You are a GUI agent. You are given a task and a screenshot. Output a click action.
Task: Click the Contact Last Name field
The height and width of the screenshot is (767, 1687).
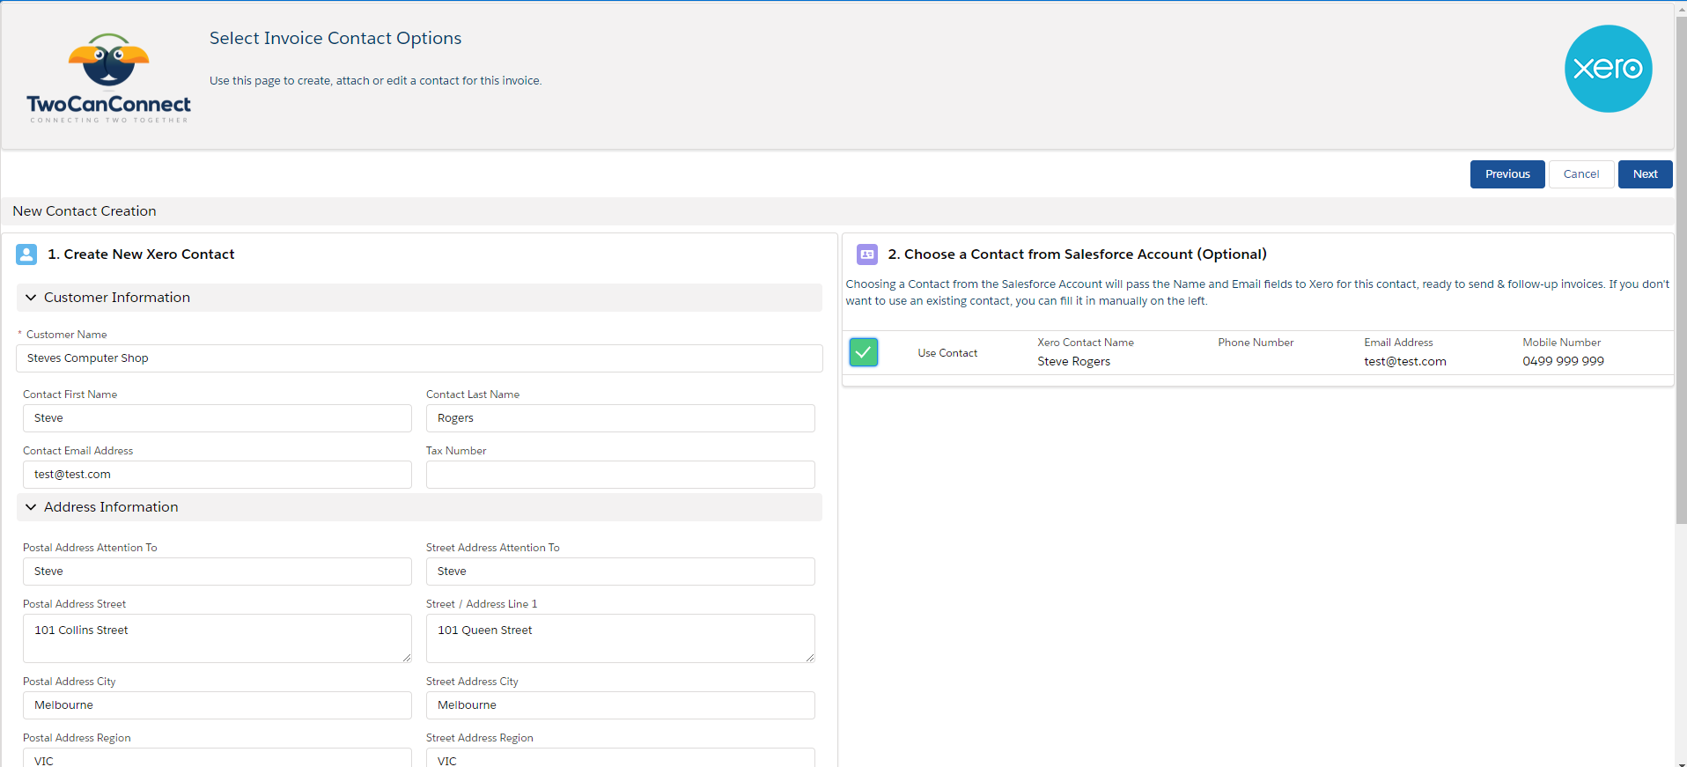[x=621, y=418]
